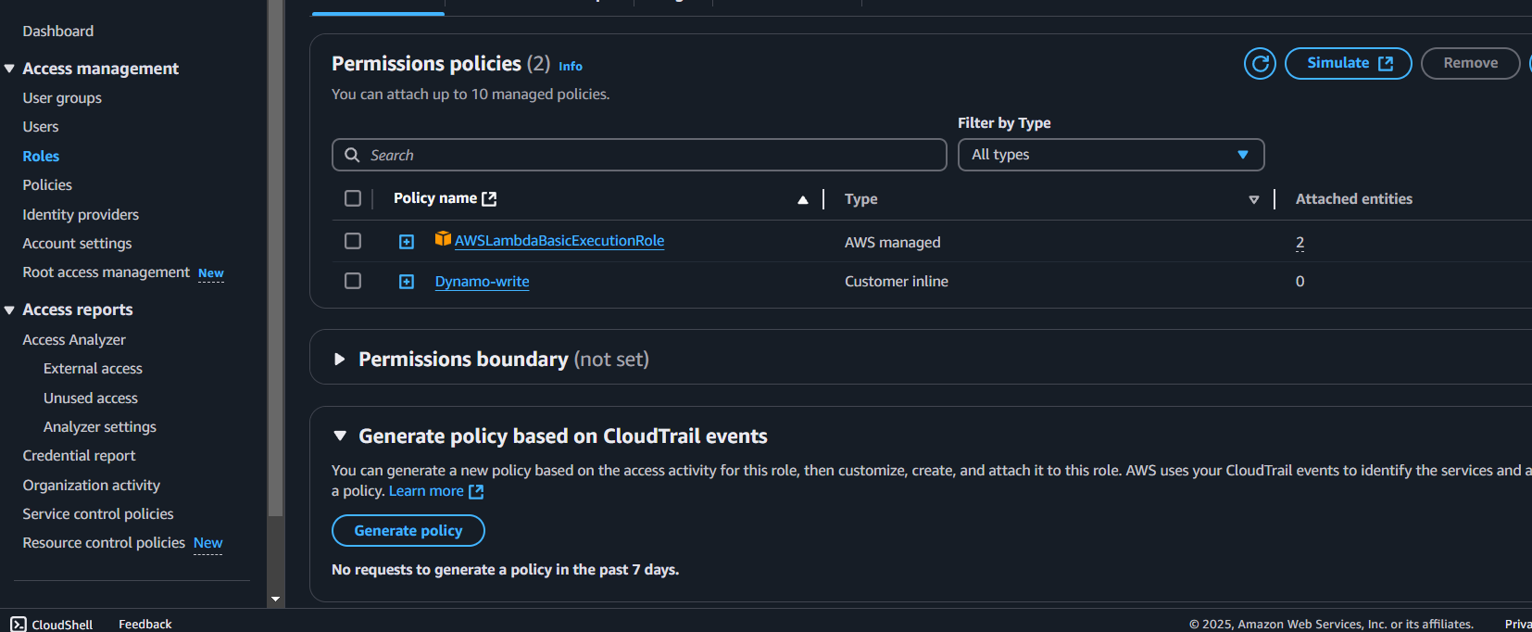
Task: Expand the AWSLambdaBasicExecutionRole policy details
Action: coord(407,242)
